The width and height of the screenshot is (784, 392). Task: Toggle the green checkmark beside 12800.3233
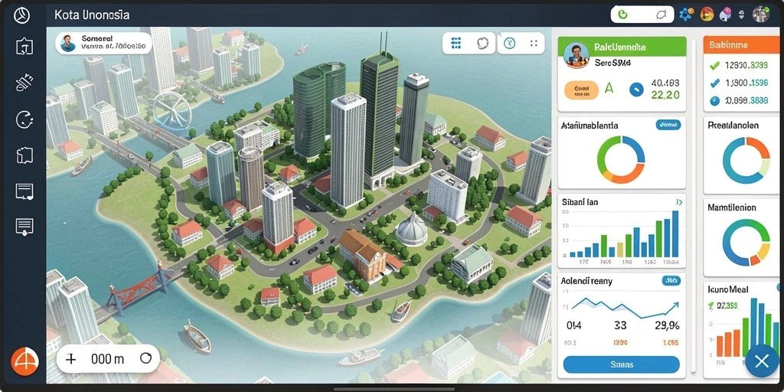pyautogui.click(x=714, y=65)
